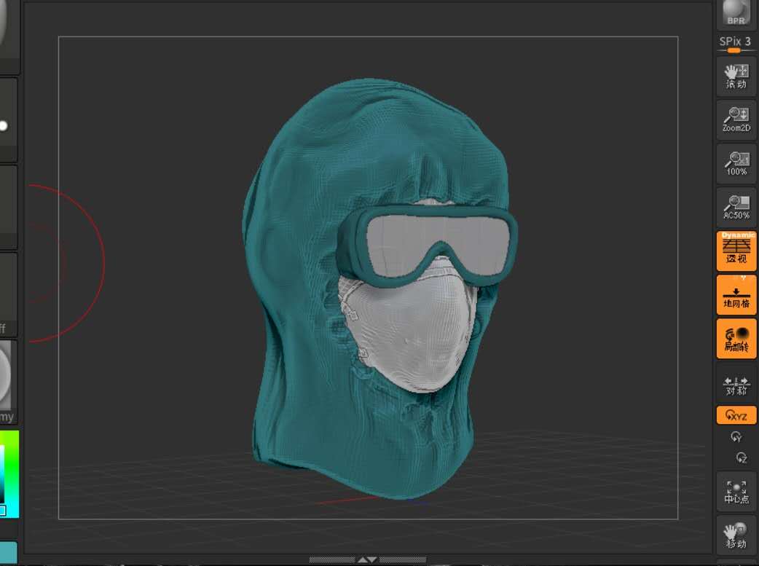Switch to Y-axis rotation mode

(x=736, y=437)
